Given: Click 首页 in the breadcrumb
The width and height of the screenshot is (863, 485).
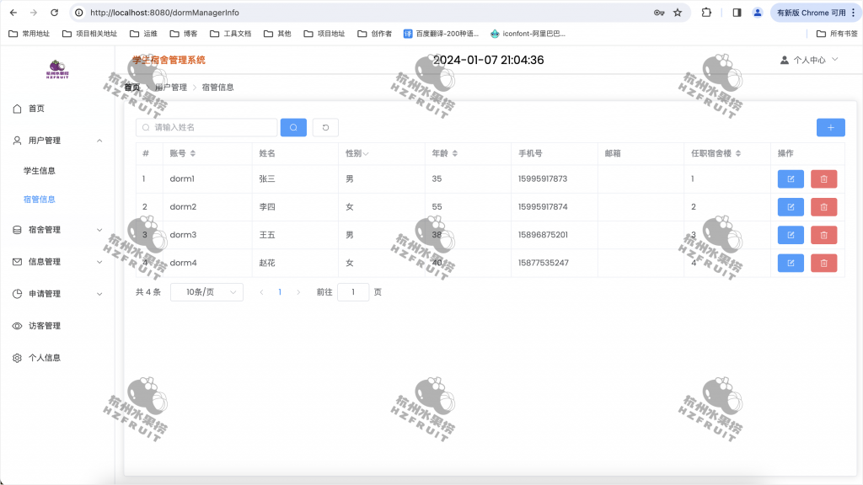Looking at the screenshot, I should click(131, 86).
